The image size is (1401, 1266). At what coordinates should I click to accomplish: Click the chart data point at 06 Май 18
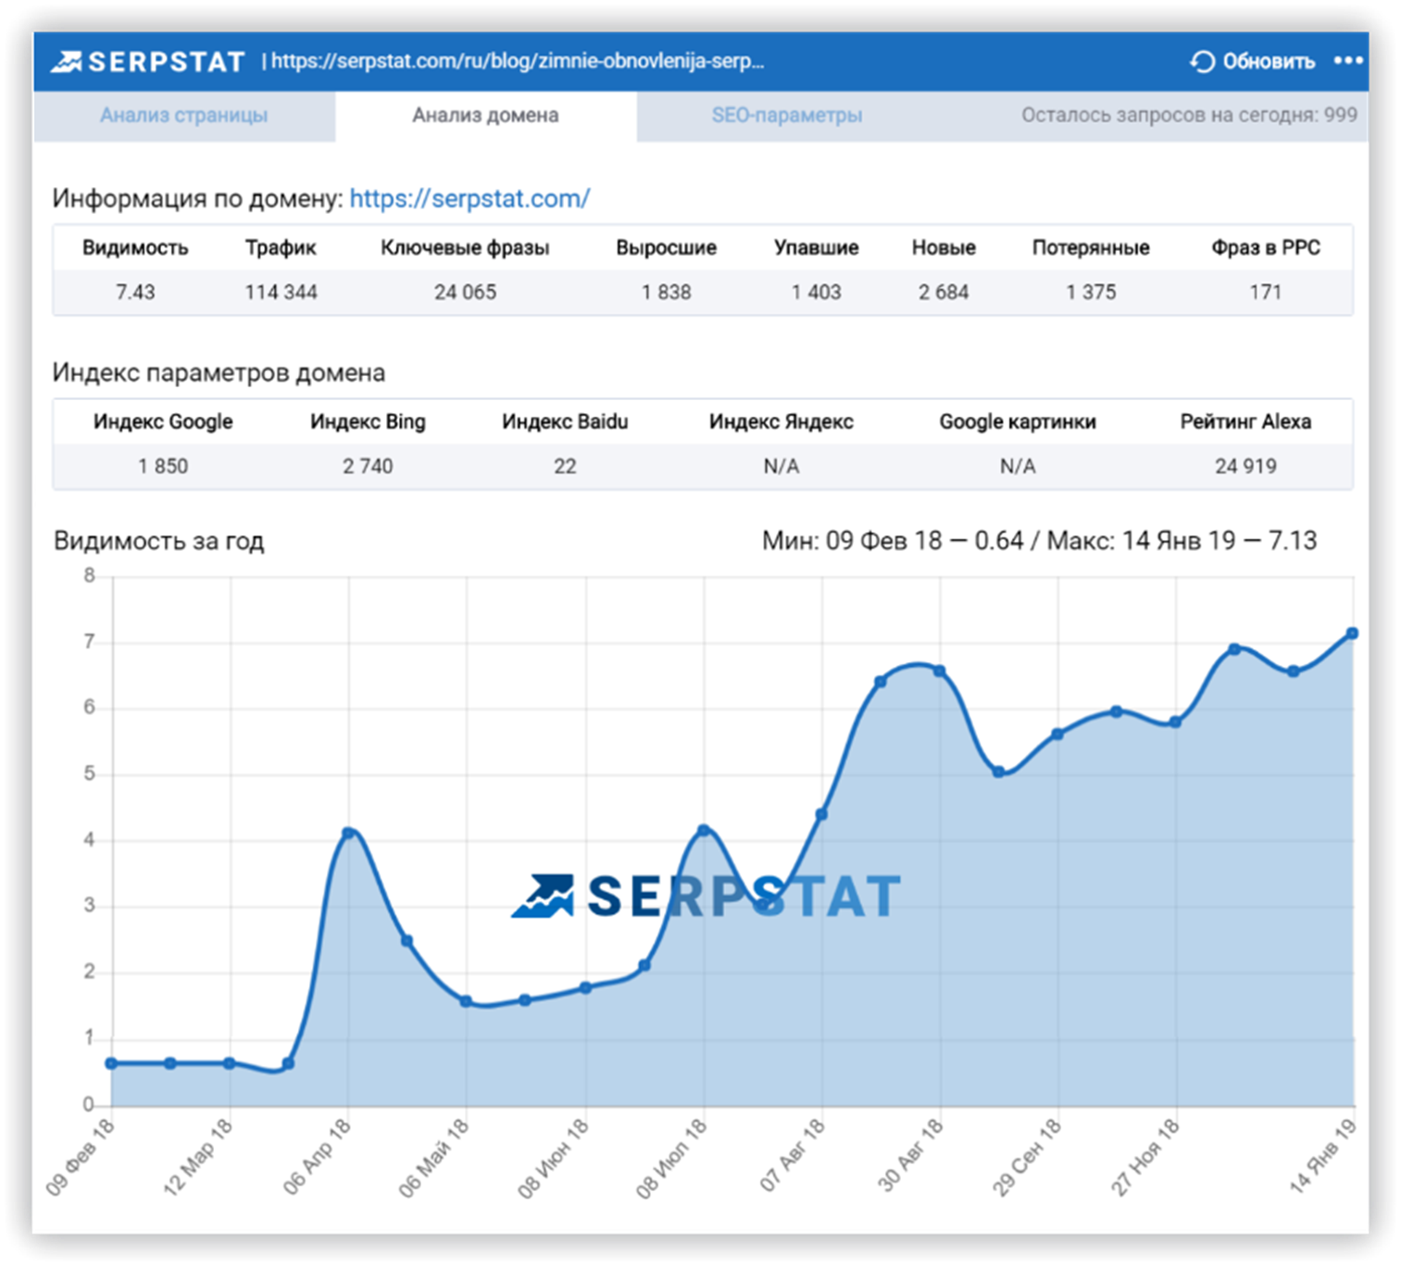pyautogui.click(x=466, y=1001)
